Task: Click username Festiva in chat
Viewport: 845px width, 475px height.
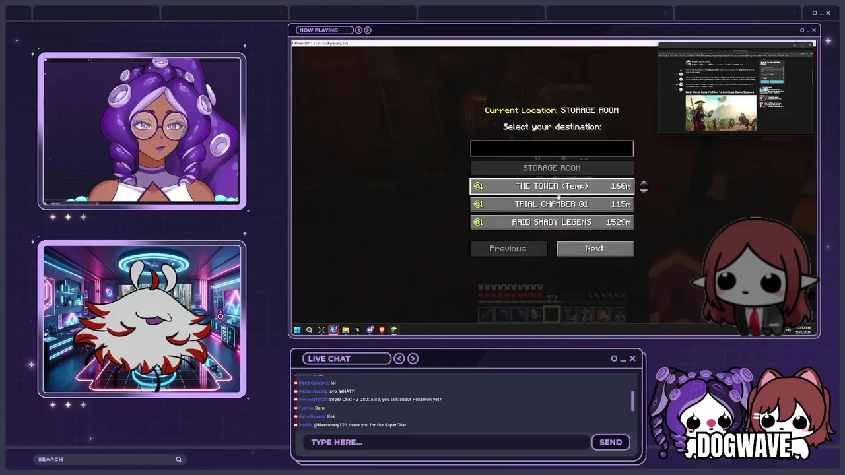Action: [x=306, y=408]
